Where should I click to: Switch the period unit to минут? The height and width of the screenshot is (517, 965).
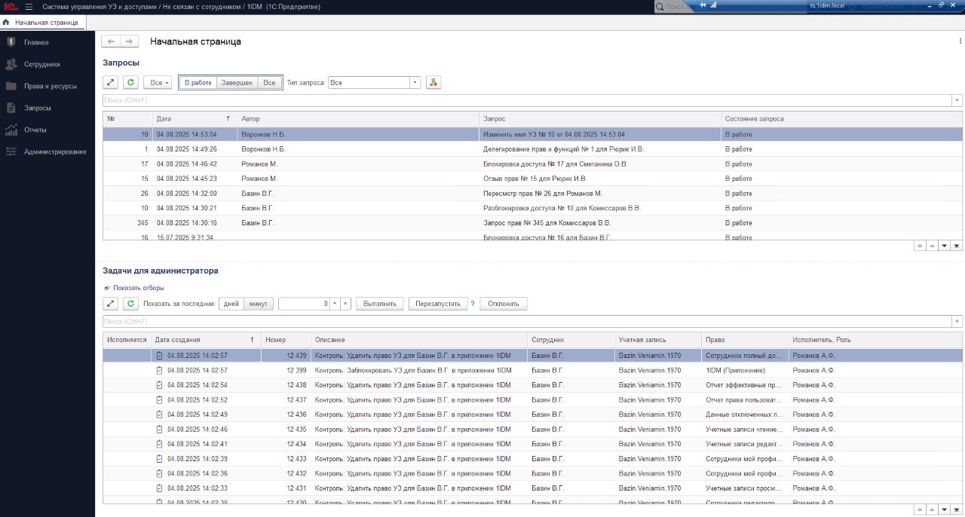(258, 304)
